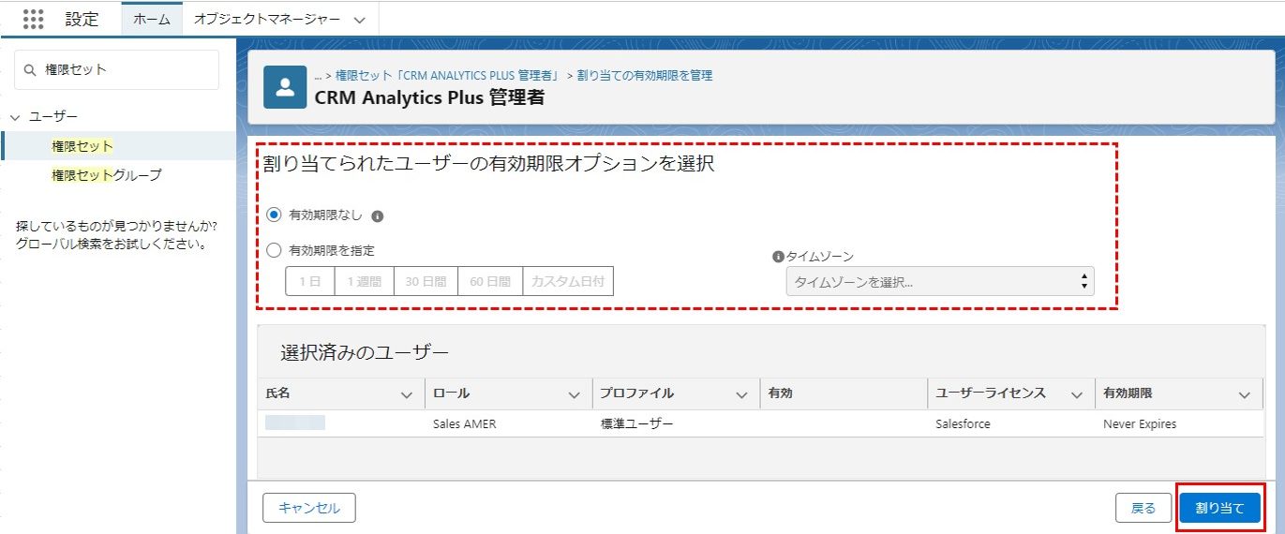Screen dimensions: 1285x534
Task: Switch to the ホーム tab
Action: tap(152, 19)
